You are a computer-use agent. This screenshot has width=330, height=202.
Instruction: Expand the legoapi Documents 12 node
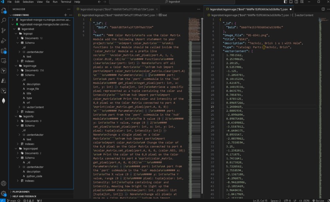point(18,38)
